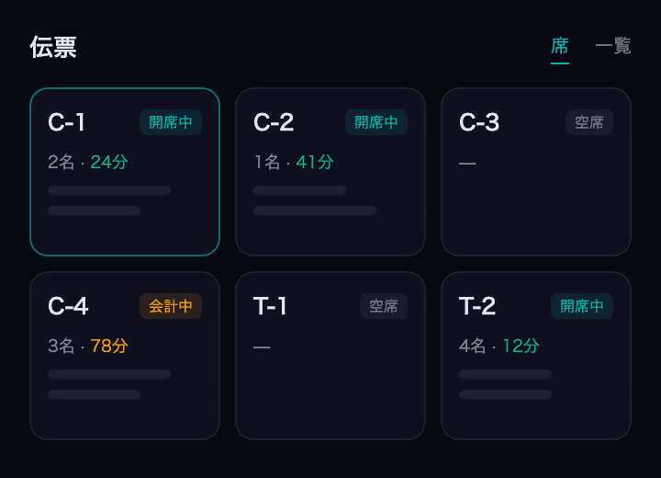The width and height of the screenshot is (661, 478).
Task: Click the 開席中 badge on T-2
Action: pyautogui.click(x=582, y=306)
